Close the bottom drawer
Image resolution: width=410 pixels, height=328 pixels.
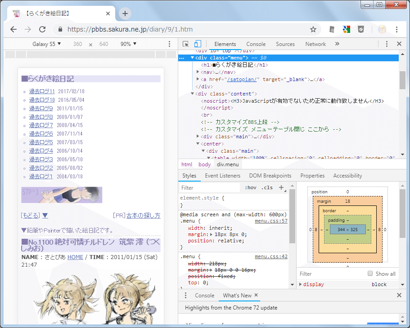pyautogui.click(x=399, y=295)
